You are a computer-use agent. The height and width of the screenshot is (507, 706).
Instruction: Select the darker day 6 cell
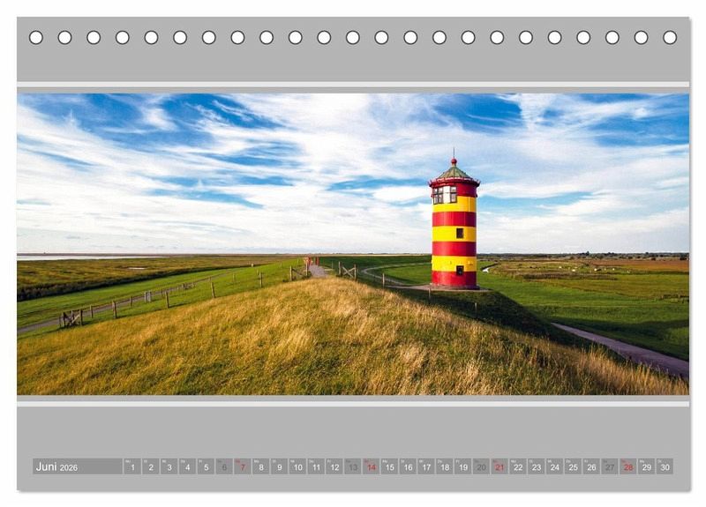[x=224, y=466]
